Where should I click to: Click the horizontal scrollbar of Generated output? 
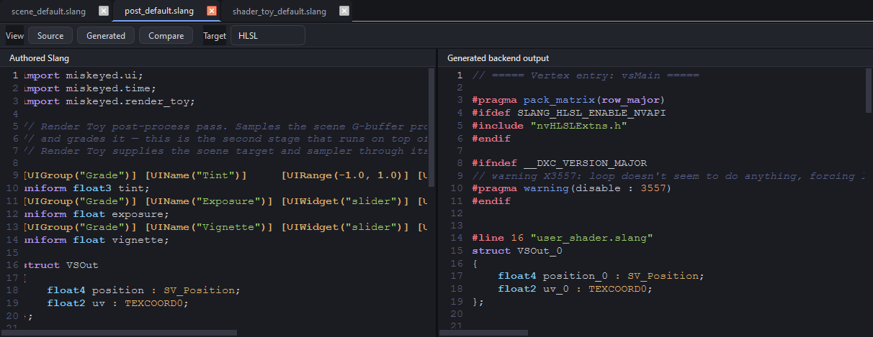tap(485, 333)
